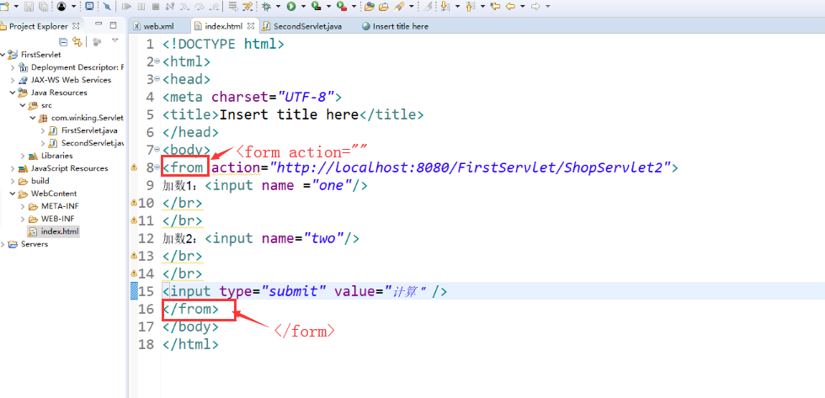Click the Run Last Tool icon
Image resolution: width=825 pixels, height=398 pixels.
316,6
